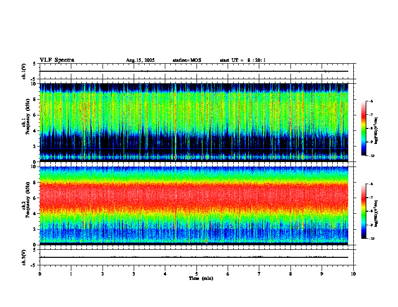Select time axis tick label "0"

click(40, 274)
